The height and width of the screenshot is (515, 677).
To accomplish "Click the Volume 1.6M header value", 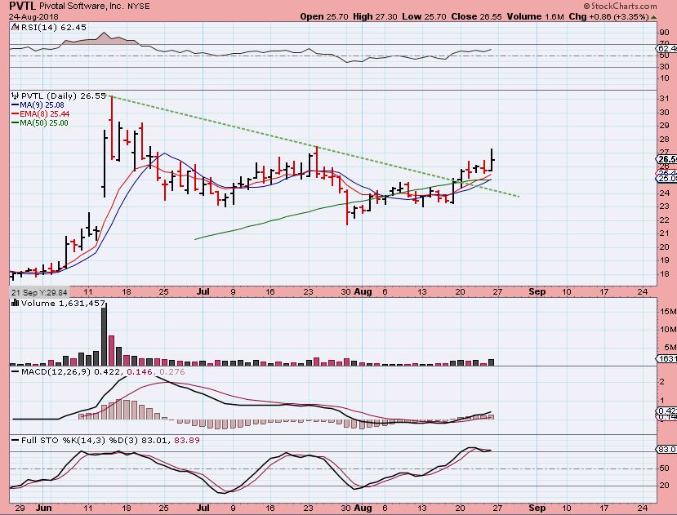I will point(536,17).
